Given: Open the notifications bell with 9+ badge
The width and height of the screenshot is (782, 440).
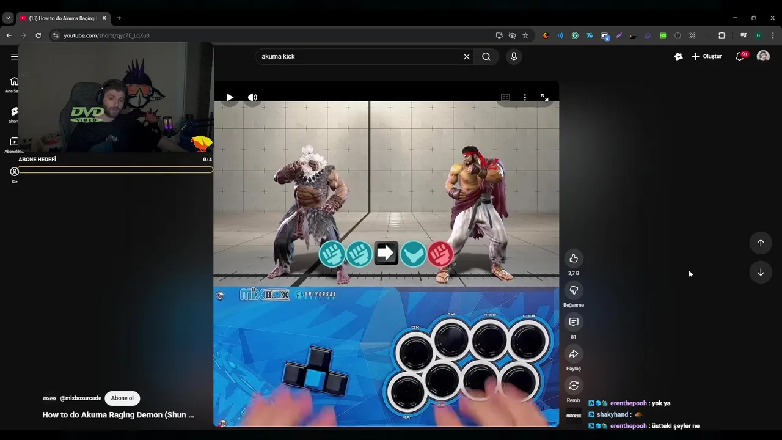Looking at the screenshot, I should (x=740, y=56).
